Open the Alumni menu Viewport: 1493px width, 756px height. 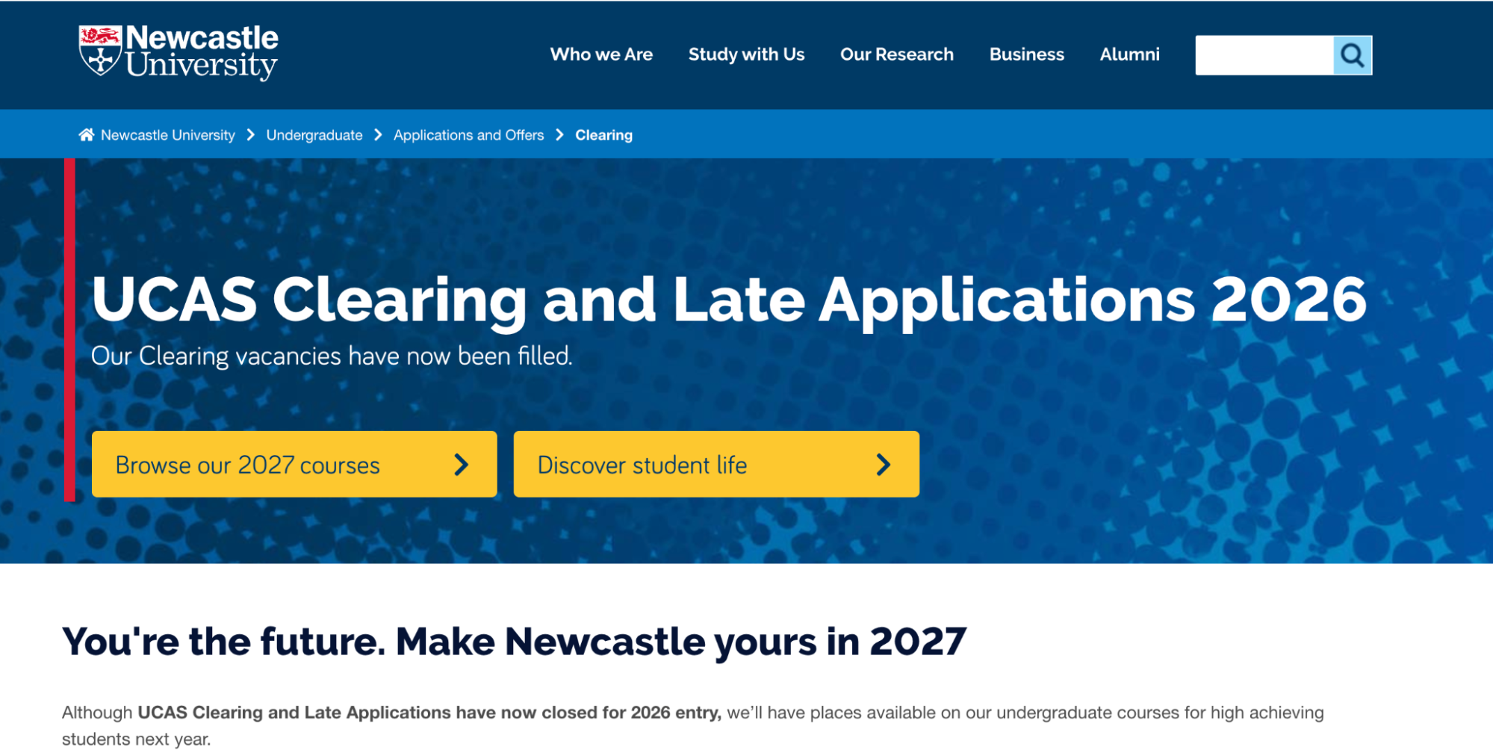click(x=1129, y=55)
